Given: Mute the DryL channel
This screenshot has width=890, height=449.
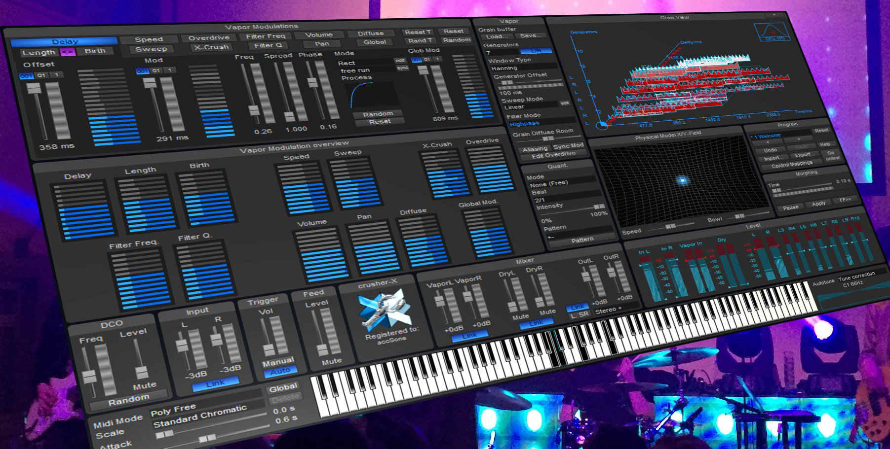Looking at the screenshot, I should [520, 317].
